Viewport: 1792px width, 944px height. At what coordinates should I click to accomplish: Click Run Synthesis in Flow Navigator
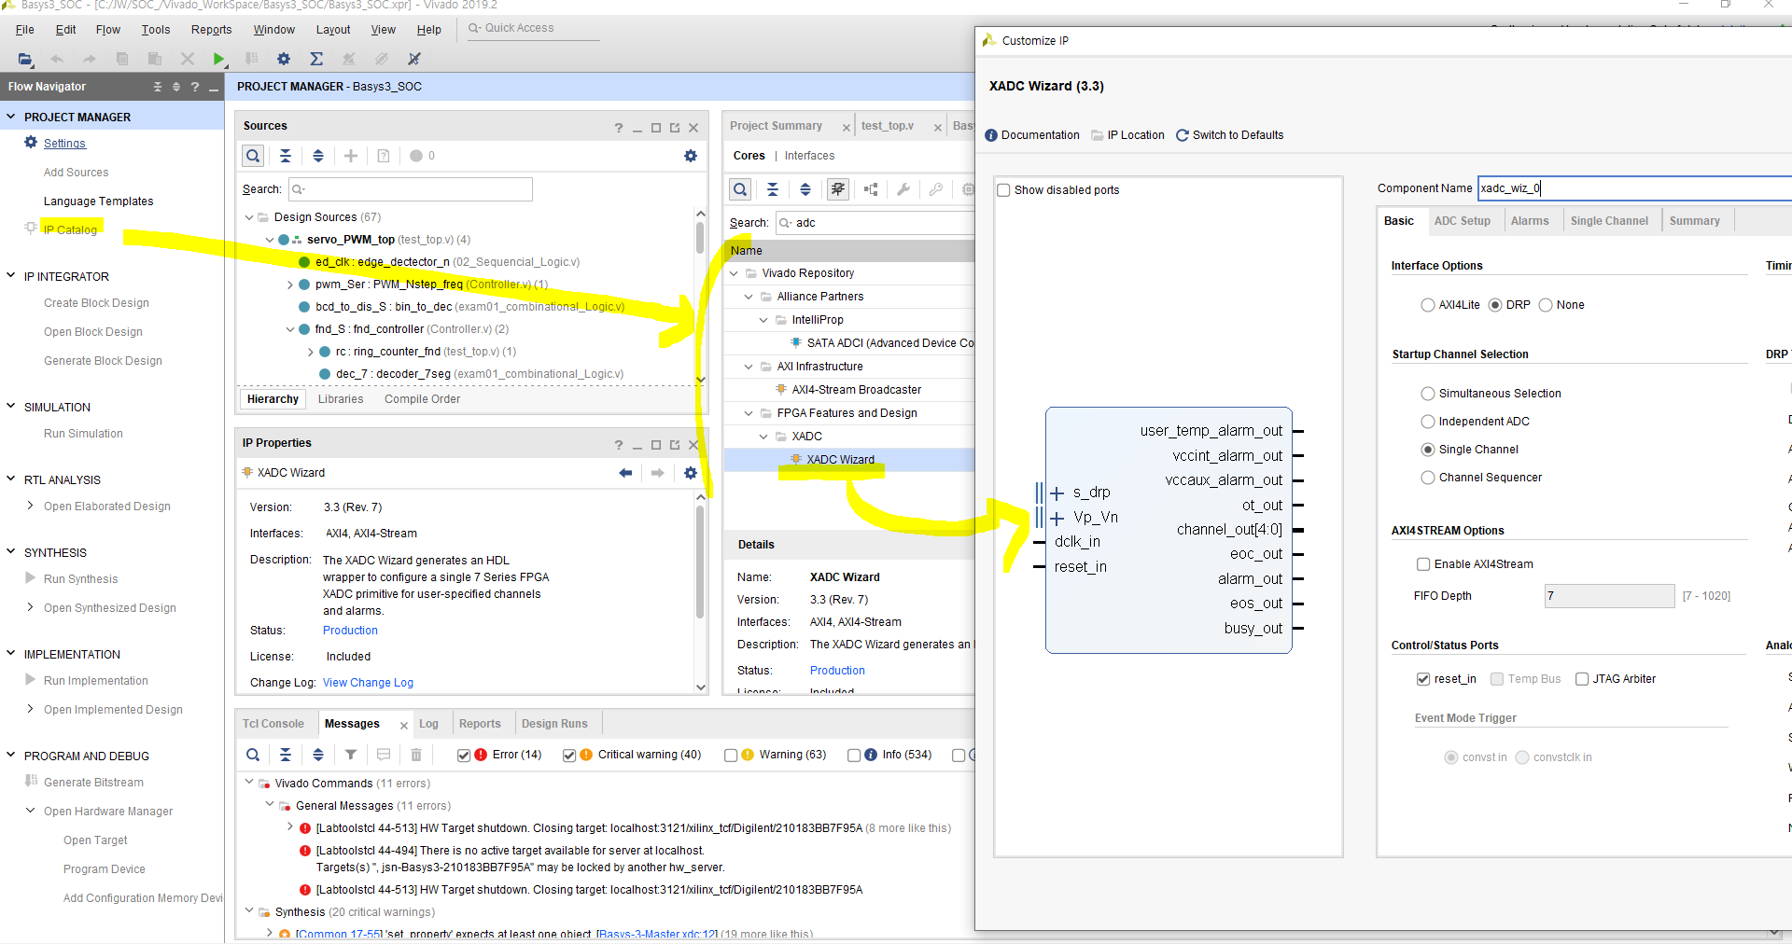click(x=80, y=579)
